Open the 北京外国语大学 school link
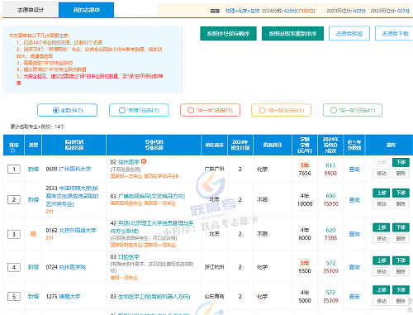Viewport: 413px width, 315px height. (78, 230)
